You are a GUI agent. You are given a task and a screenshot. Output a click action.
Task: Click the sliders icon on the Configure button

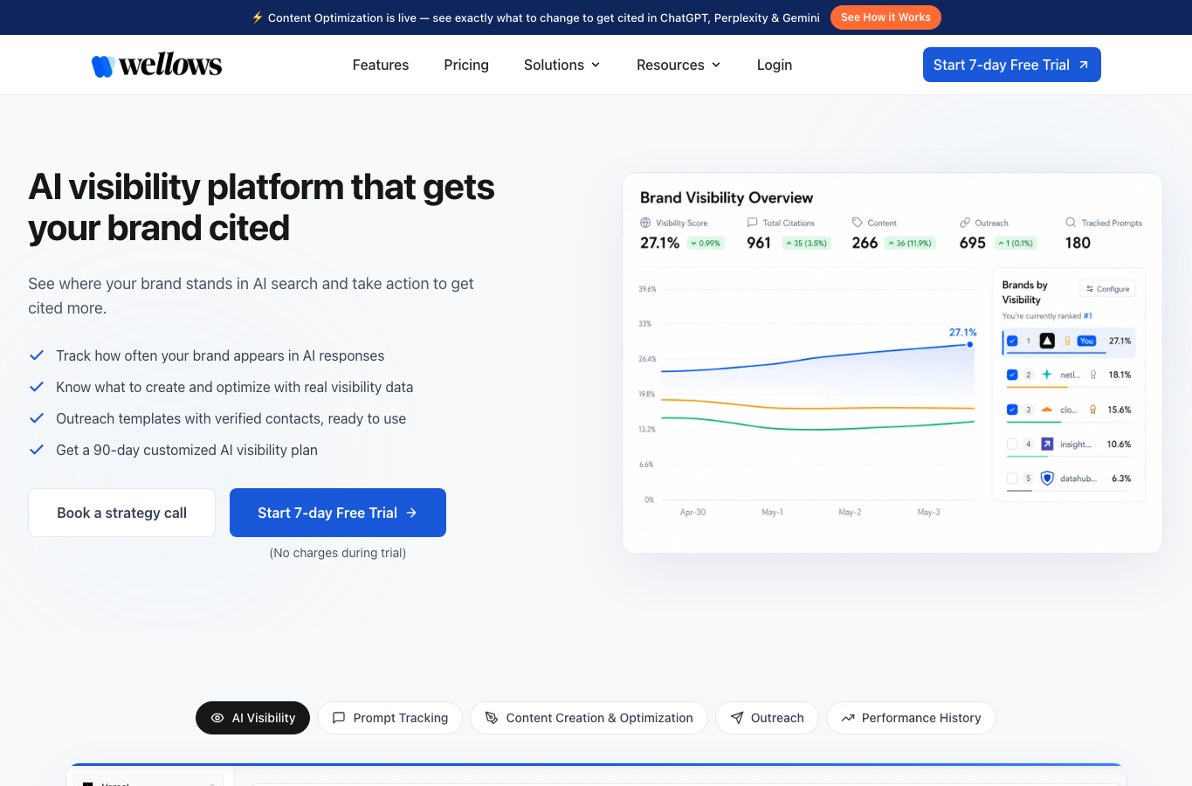(x=1090, y=289)
